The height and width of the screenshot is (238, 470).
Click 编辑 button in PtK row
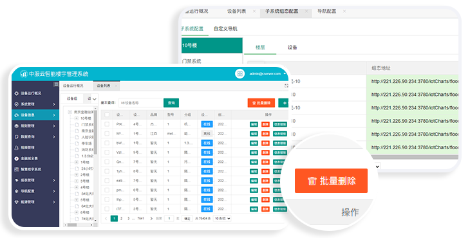[x=254, y=124]
